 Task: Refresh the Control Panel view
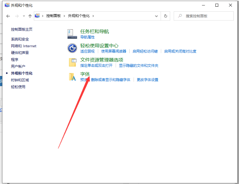click(166, 16)
